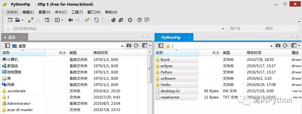302x114 pixels.
Task: Click the orange transfer-direction arrows icon
Action: (x=87, y=20)
